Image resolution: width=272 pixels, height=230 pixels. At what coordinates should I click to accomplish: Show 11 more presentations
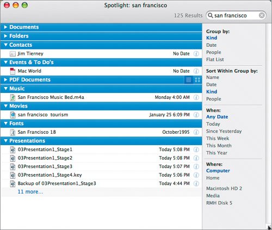[x=30, y=192]
